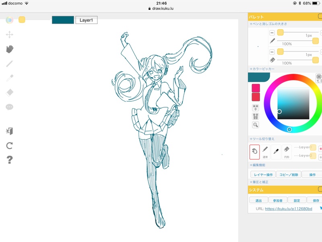Click the yellow square button in left toolbar

tap(22, 19)
